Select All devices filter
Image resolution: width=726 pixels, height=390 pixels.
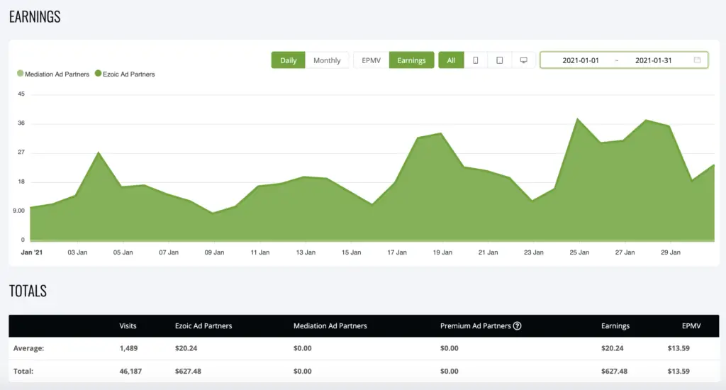(x=451, y=60)
